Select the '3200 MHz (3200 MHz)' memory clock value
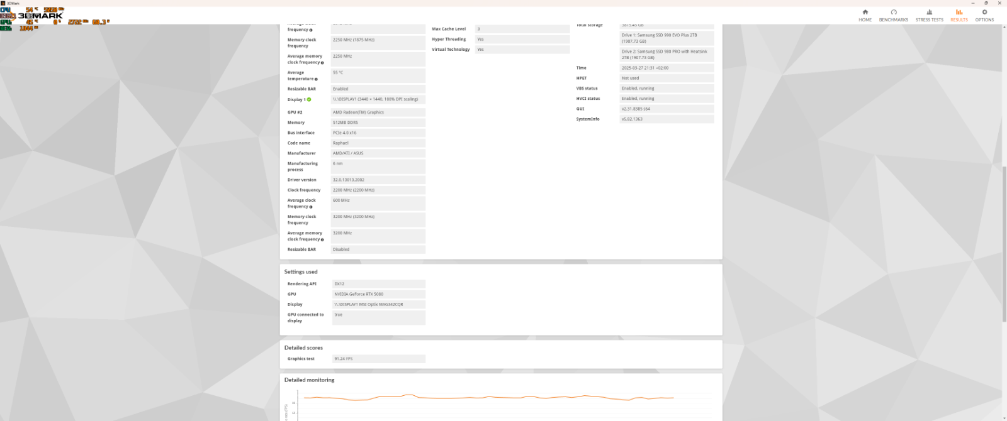Viewport: 1007px width, 421px height. pos(378,219)
